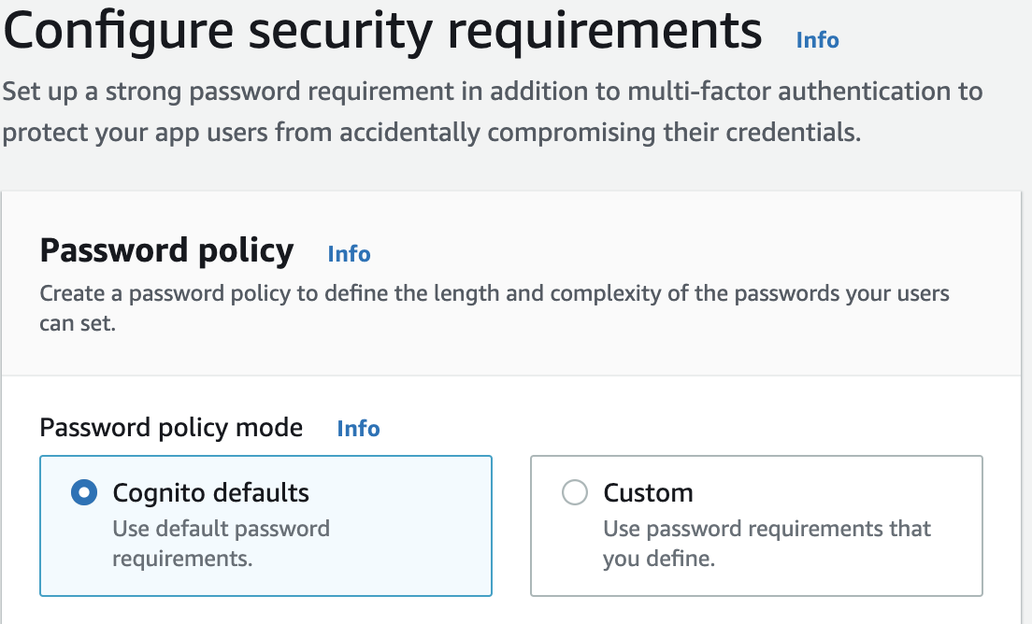1032x624 pixels.
Task: Click the "Create a password policy" description line
Action: click(494, 294)
